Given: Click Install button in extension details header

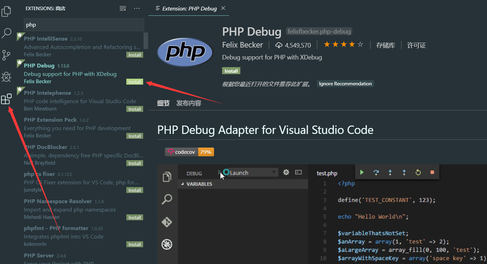Looking at the screenshot, I should (231, 71).
